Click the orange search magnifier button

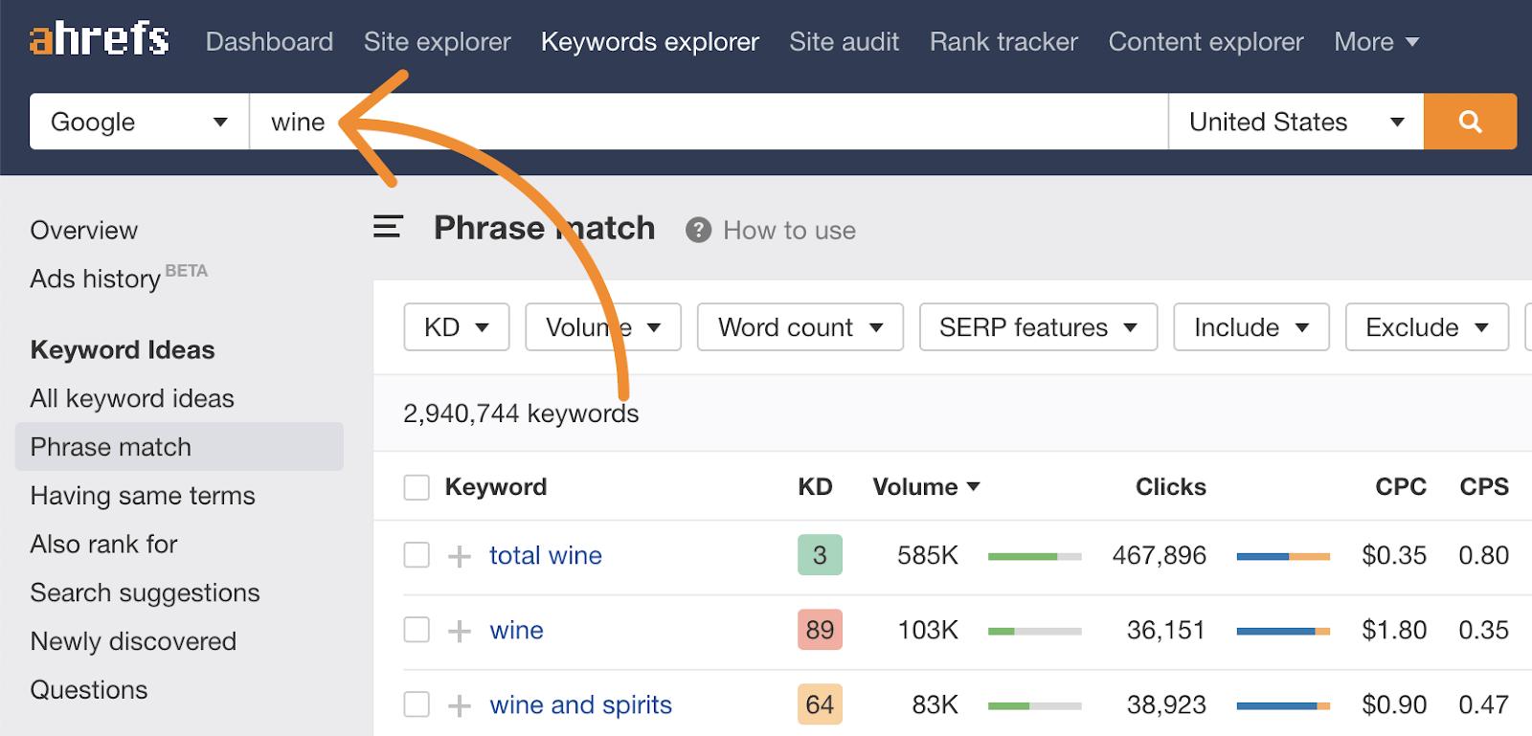[x=1470, y=122]
